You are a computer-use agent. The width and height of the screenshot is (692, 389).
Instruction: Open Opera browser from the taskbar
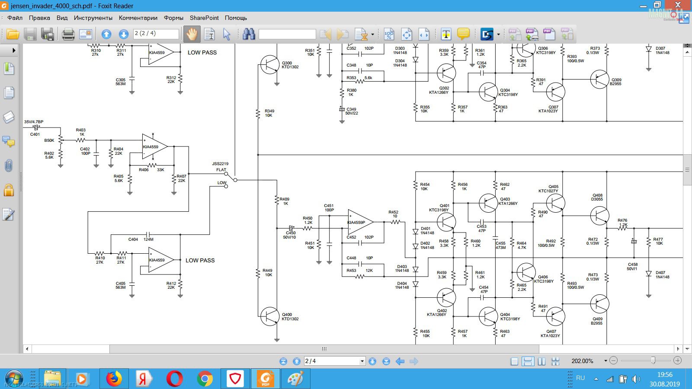(x=174, y=379)
